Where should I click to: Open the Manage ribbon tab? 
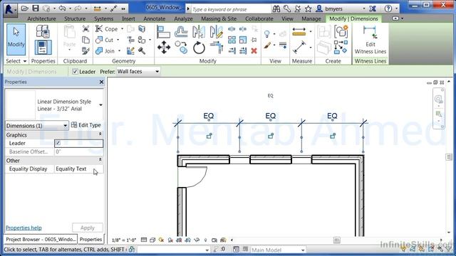click(x=311, y=18)
